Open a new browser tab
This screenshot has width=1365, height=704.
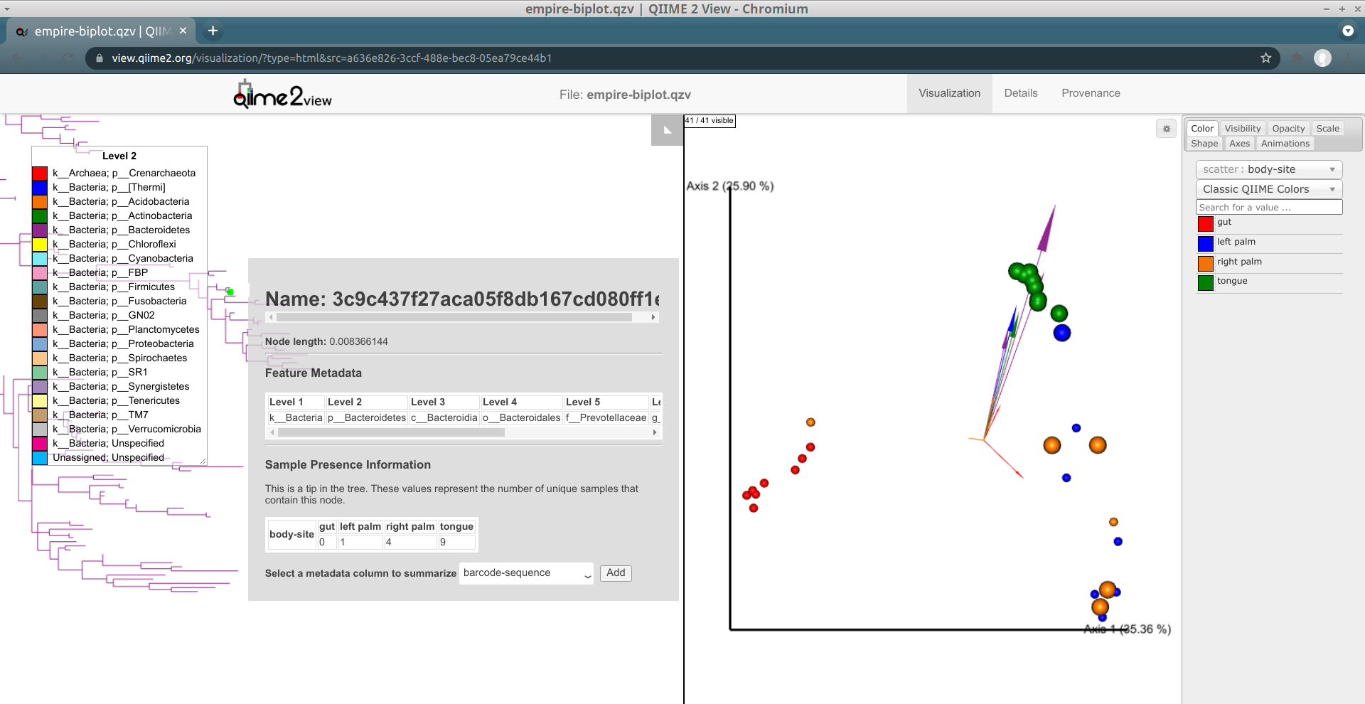[213, 31]
